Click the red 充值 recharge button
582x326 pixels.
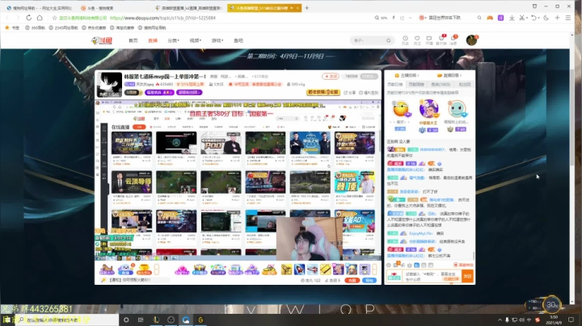(x=352, y=281)
